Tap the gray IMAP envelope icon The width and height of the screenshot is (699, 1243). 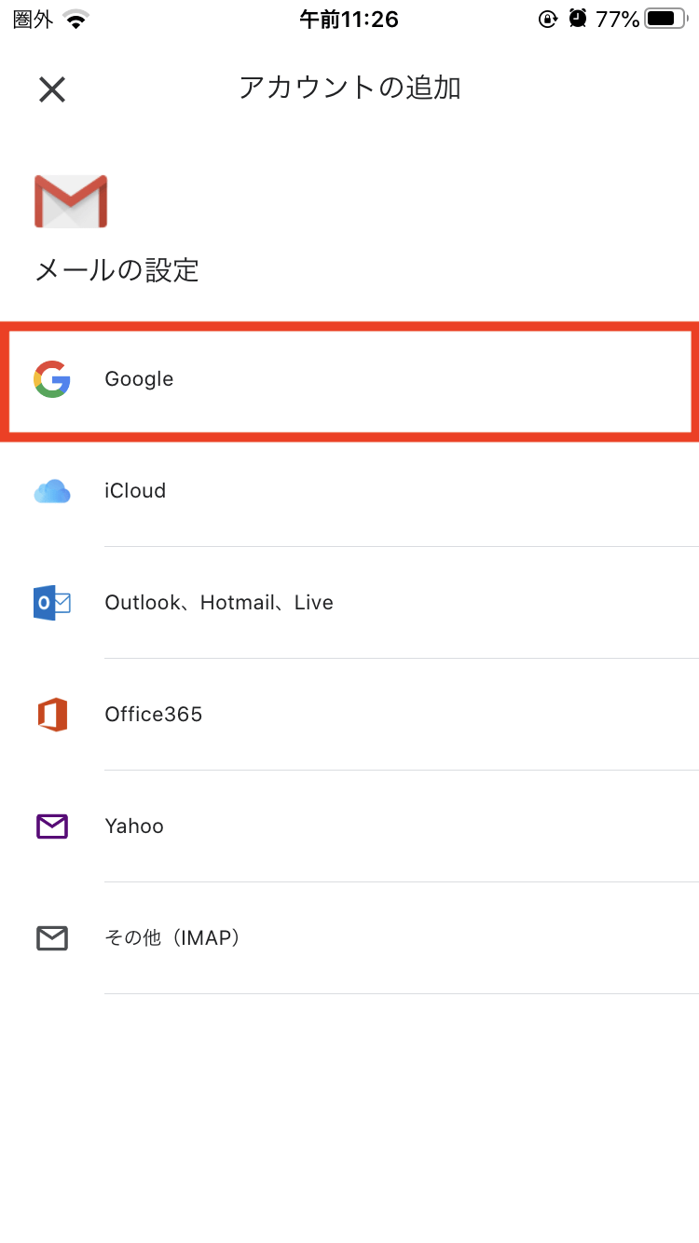coord(52,938)
